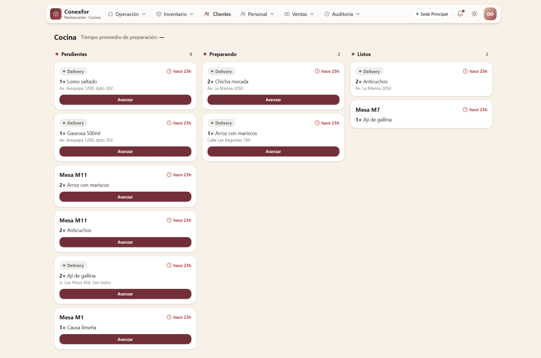Click the Preparando column header

click(x=223, y=54)
